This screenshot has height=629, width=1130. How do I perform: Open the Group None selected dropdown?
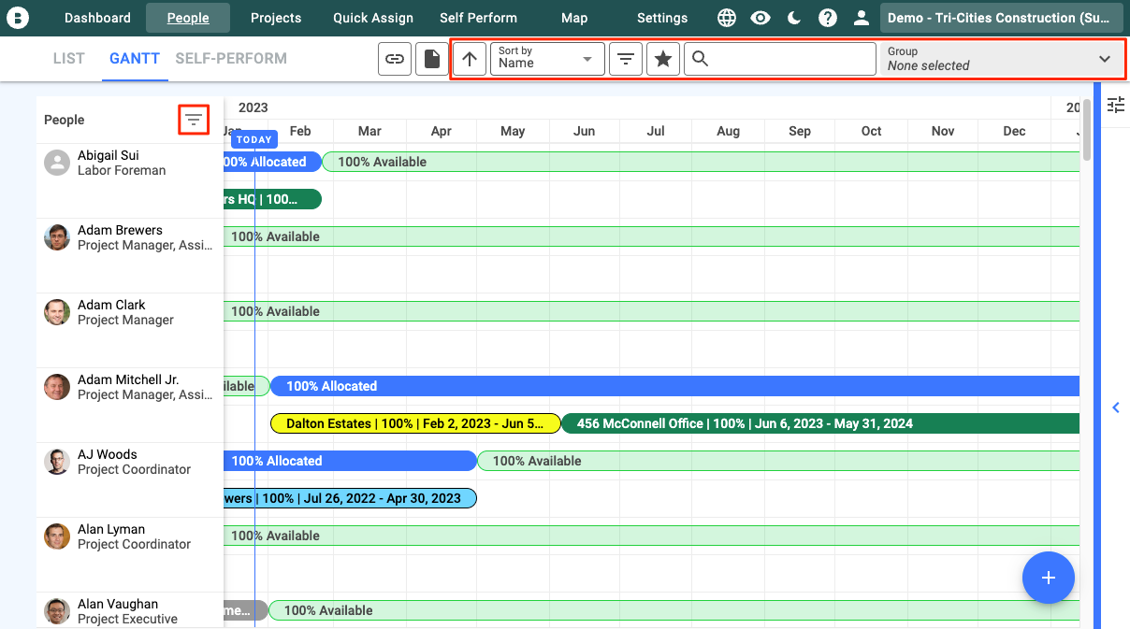coord(1000,59)
